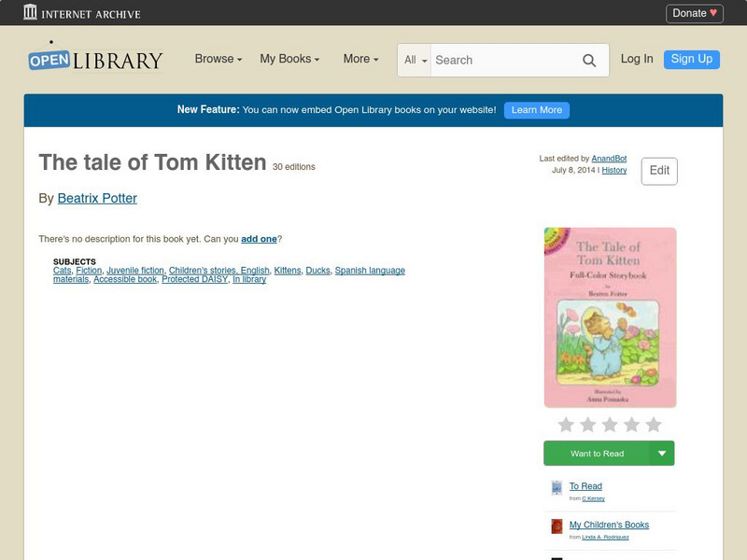Open the My Books menu
The image size is (747, 560).
click(x=288, y=59)
